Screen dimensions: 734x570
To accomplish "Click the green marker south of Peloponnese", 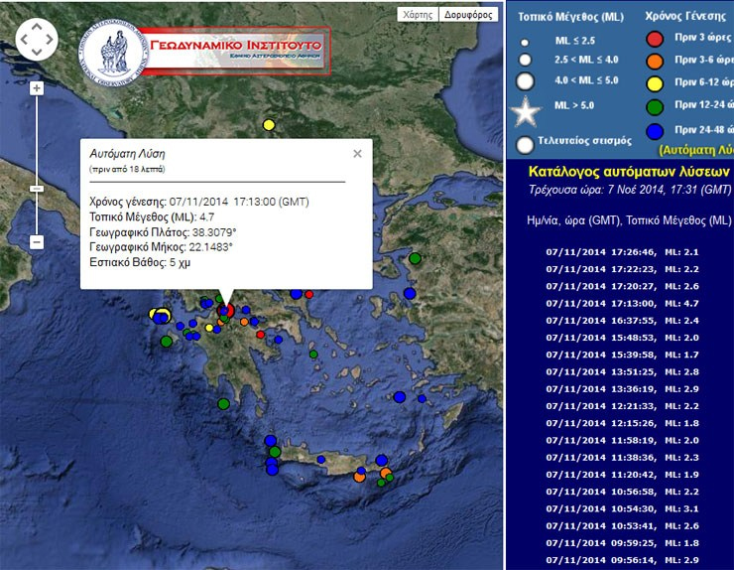I will 224,403.
